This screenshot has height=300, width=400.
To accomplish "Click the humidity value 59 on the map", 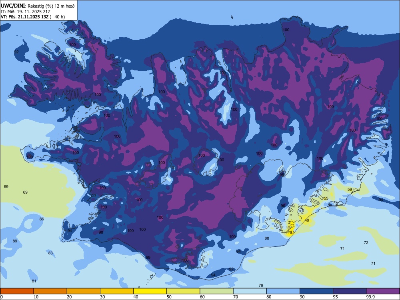I will pyautogui.click(x=350, y=190).
